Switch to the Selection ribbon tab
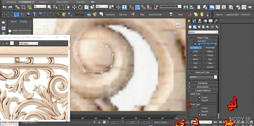254x126 pixels. [43, 2]
